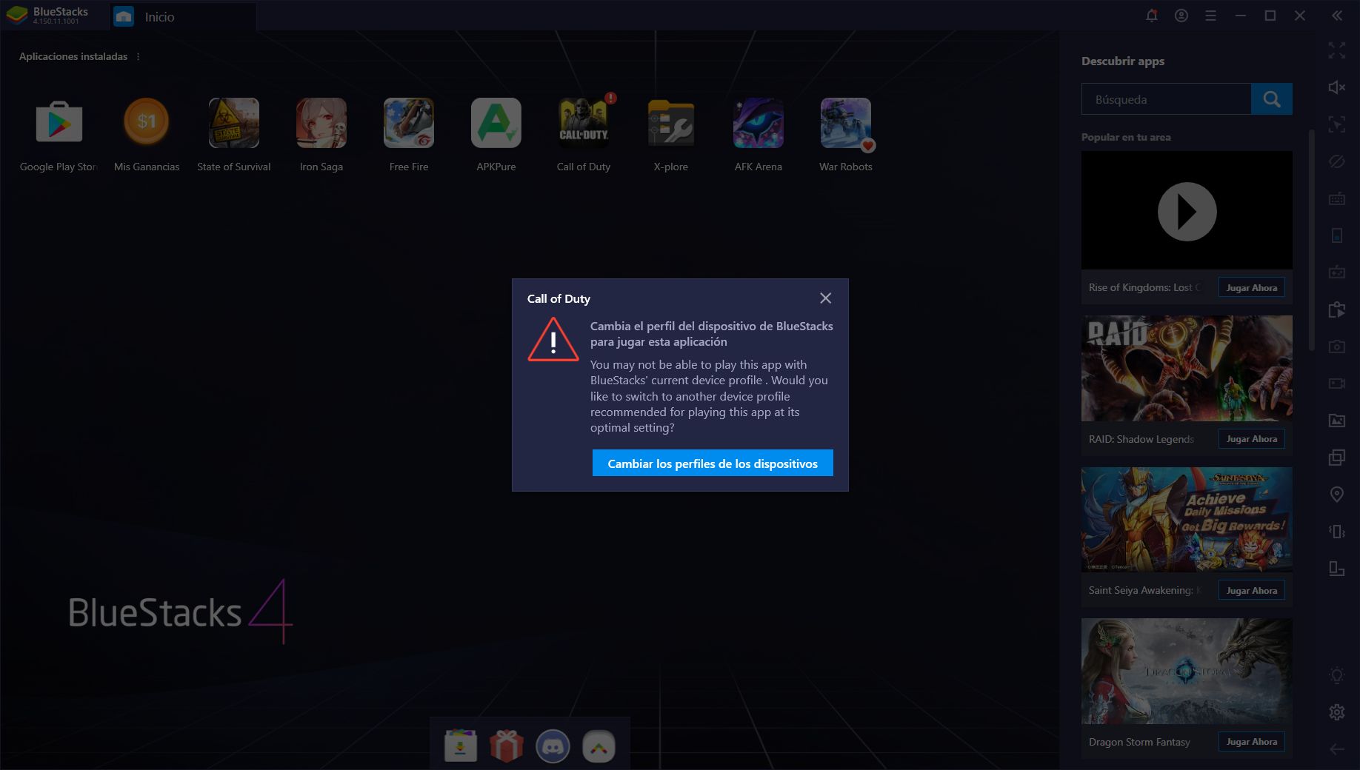Screen dimensions: 1360x770
Task: Open the keyboard controls icon
Action: coord(1337,198)
